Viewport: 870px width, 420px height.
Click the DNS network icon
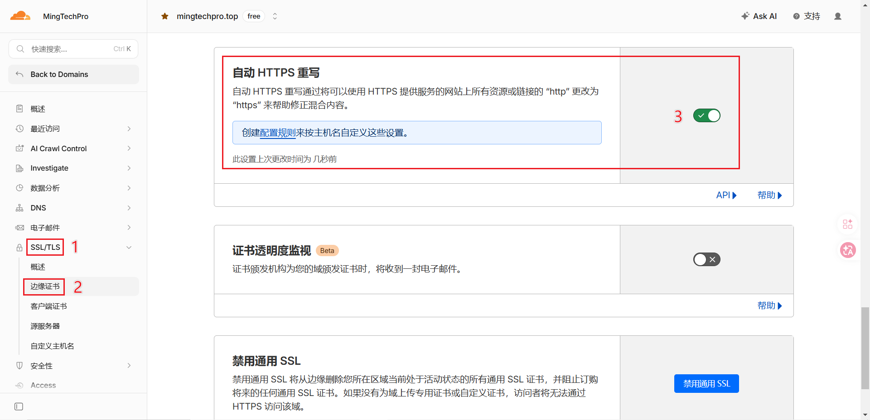click(19, 208)
